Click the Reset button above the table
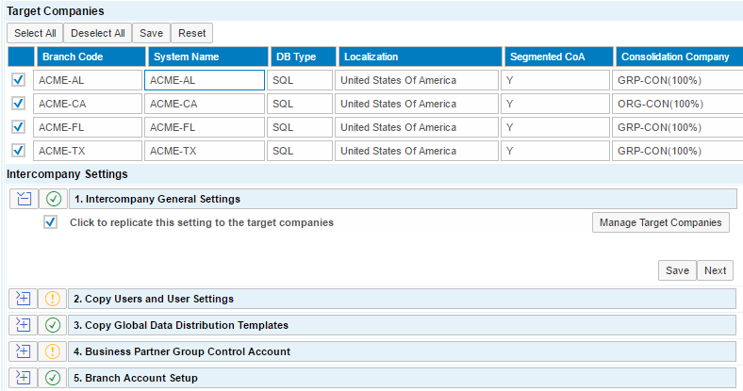 pos(192,33)
